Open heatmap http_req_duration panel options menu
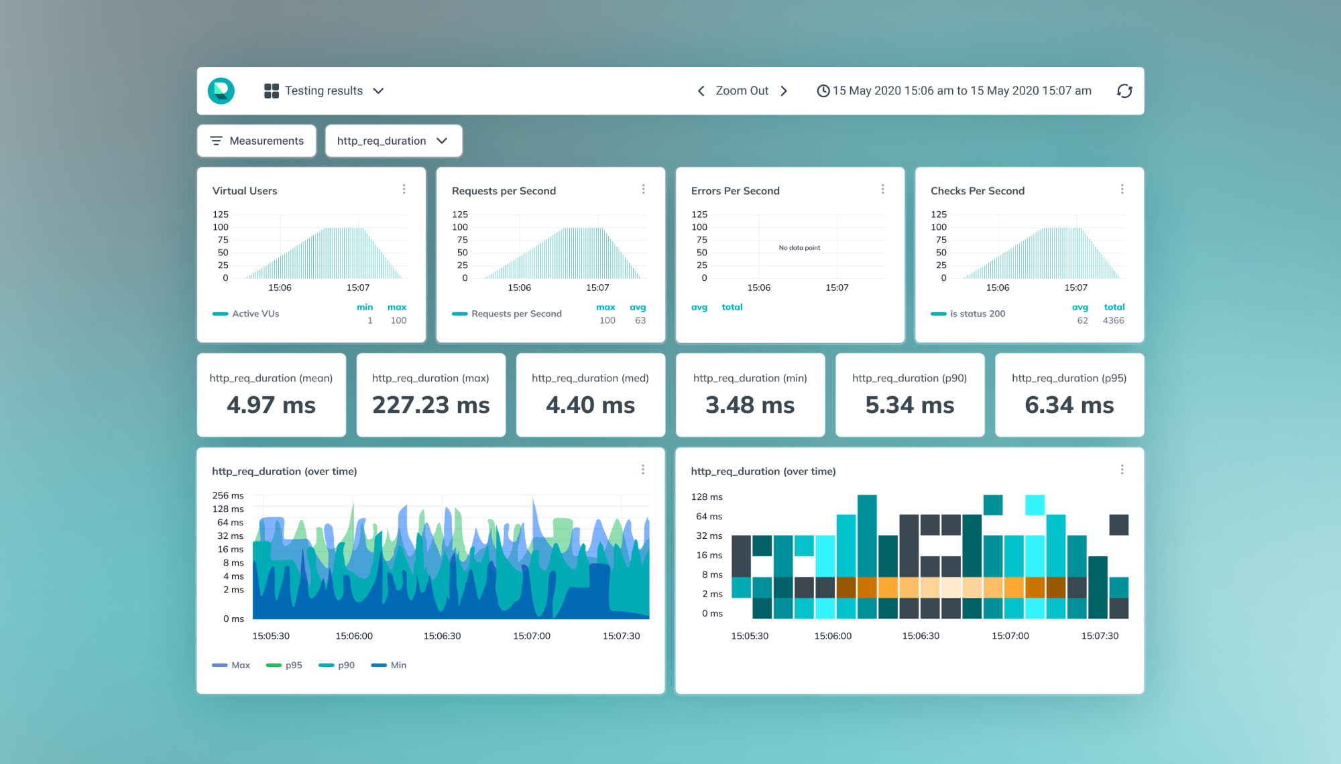Screen dimensions: 1341x764 pos(1122,470)
